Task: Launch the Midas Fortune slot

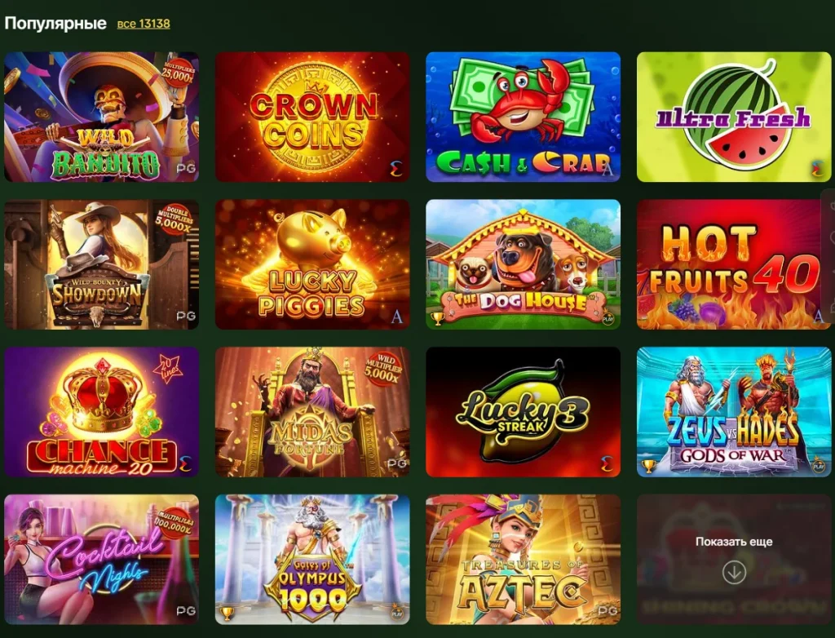Action: [312, 412]
